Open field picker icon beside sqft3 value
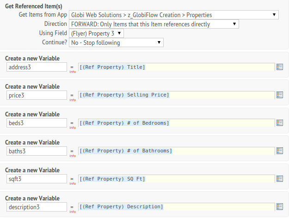This screenshot has width=289, height=218. coord(280,179)
